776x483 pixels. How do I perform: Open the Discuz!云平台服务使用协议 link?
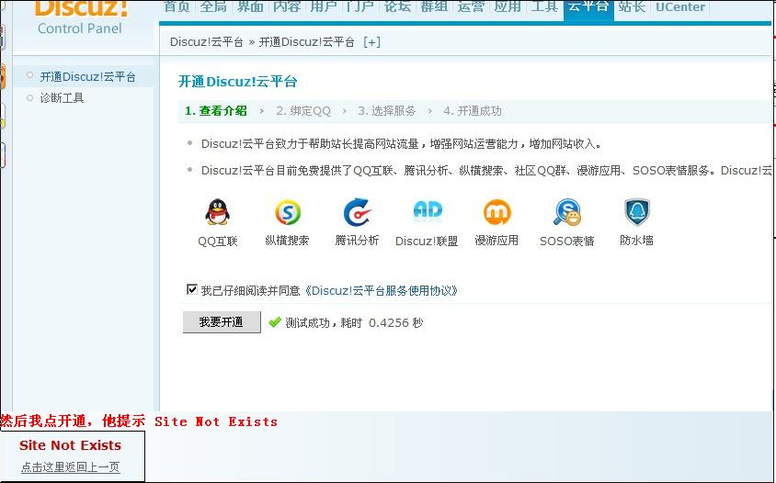tap(381, 291)
